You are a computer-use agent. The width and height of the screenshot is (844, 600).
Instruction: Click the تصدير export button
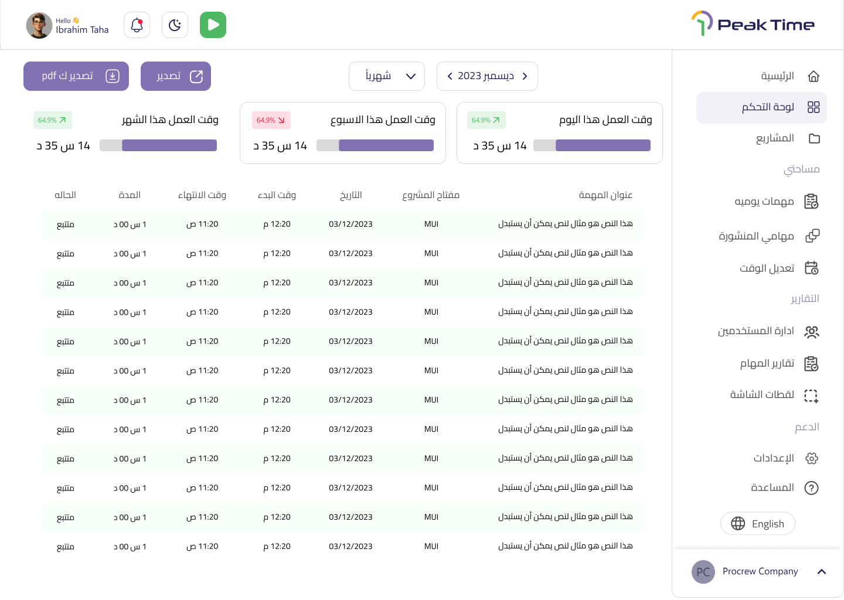(176, 76)
